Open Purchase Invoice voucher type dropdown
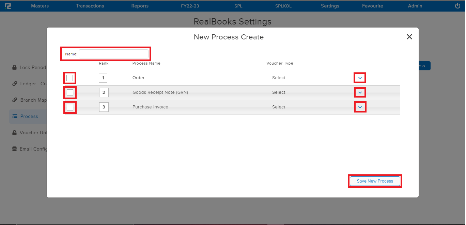The image size is (466, 225). pyautogui.click(x=360, y=107)
